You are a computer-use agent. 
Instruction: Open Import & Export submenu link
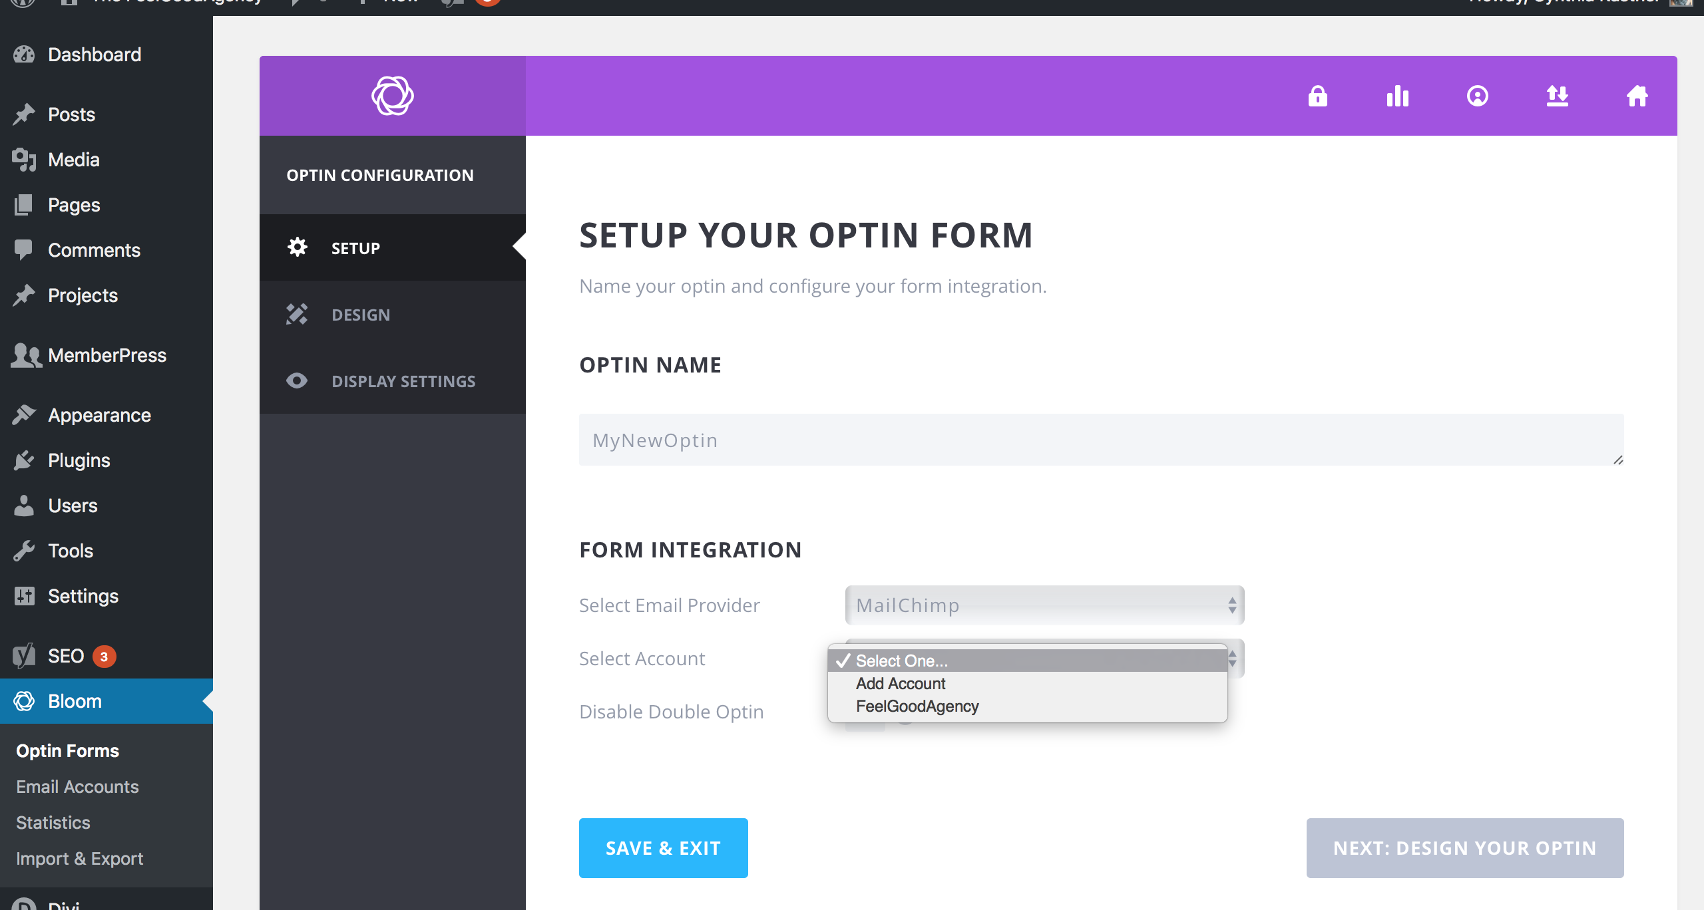tap(79, 858)
